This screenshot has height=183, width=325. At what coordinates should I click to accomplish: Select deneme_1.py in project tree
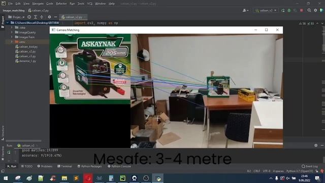click(26, 61)
